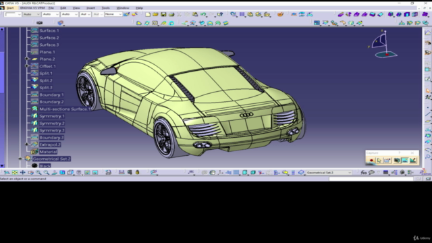This screenshot has height=243, width=432.
Task: Open the Start menu
Action: coord(10,8)
